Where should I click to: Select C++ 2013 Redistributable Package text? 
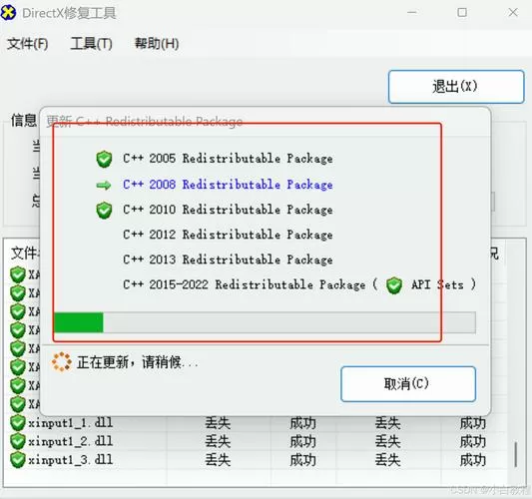pos(228,259)
